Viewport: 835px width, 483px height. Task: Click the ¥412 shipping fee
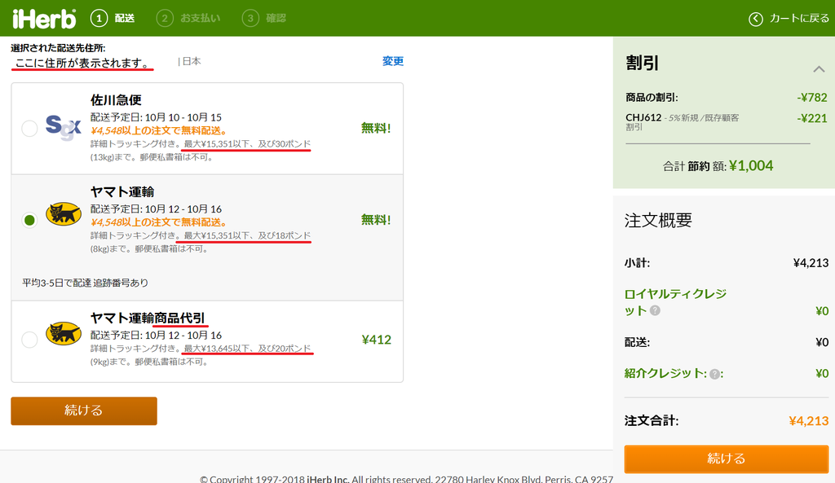coord(377,340)
